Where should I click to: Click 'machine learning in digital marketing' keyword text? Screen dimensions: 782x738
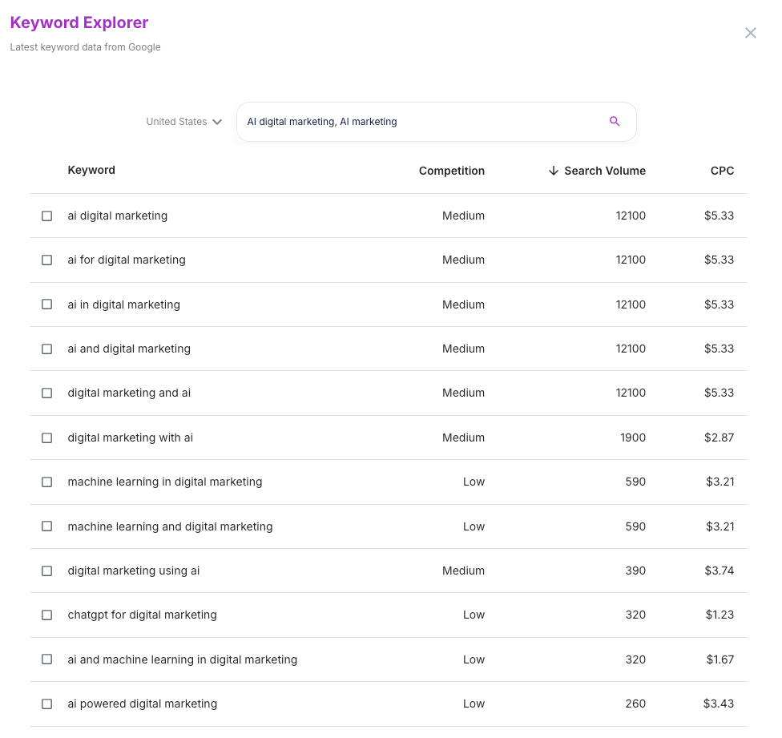(165, 482)
